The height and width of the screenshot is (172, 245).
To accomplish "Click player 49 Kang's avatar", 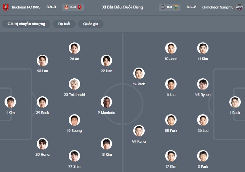I will pyautogui.click(x=139, y=131).
